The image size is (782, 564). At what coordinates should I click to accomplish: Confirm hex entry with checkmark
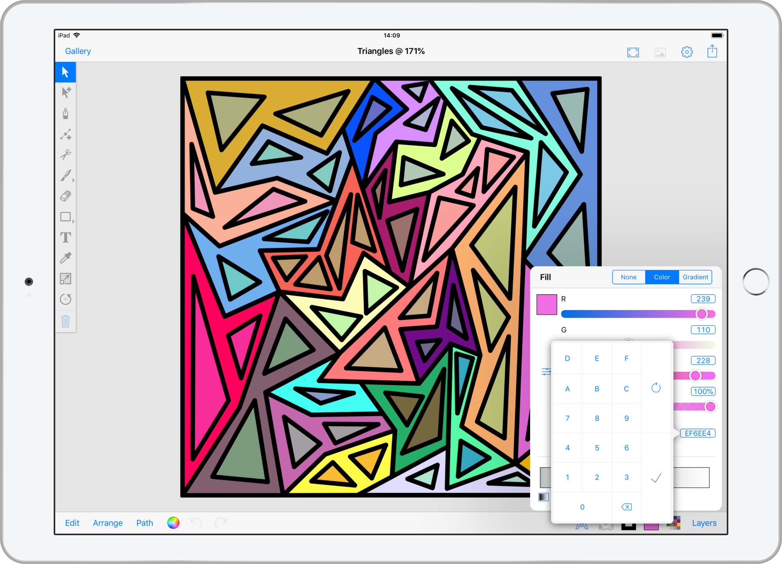pos(656,478)
